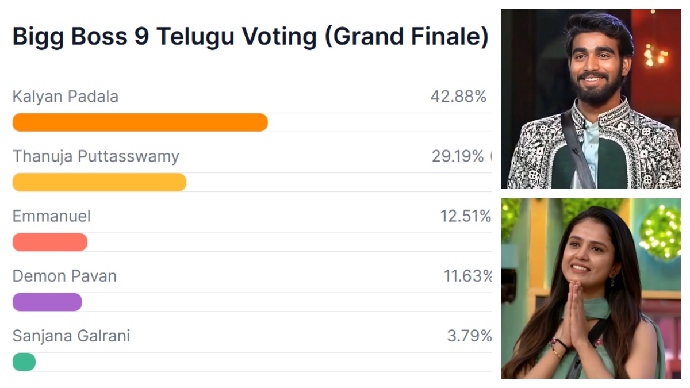Click the cut-off bracket beside 29.19%

point(491,156)
